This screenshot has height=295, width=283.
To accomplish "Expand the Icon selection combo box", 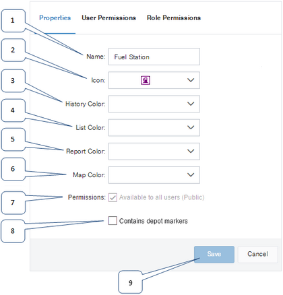I will (x=154, y=80).
